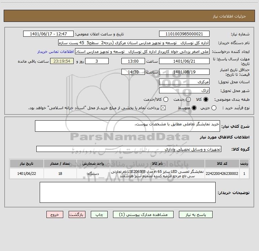The image size is (259, 251).
Task: Click تعداد / مقدار column header
Action: tap(60, 163)
